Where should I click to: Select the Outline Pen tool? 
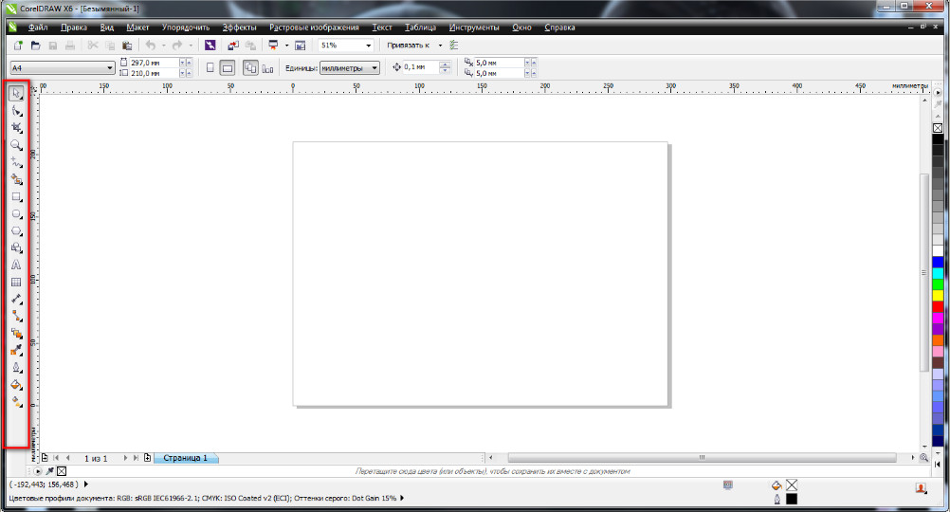16,368
